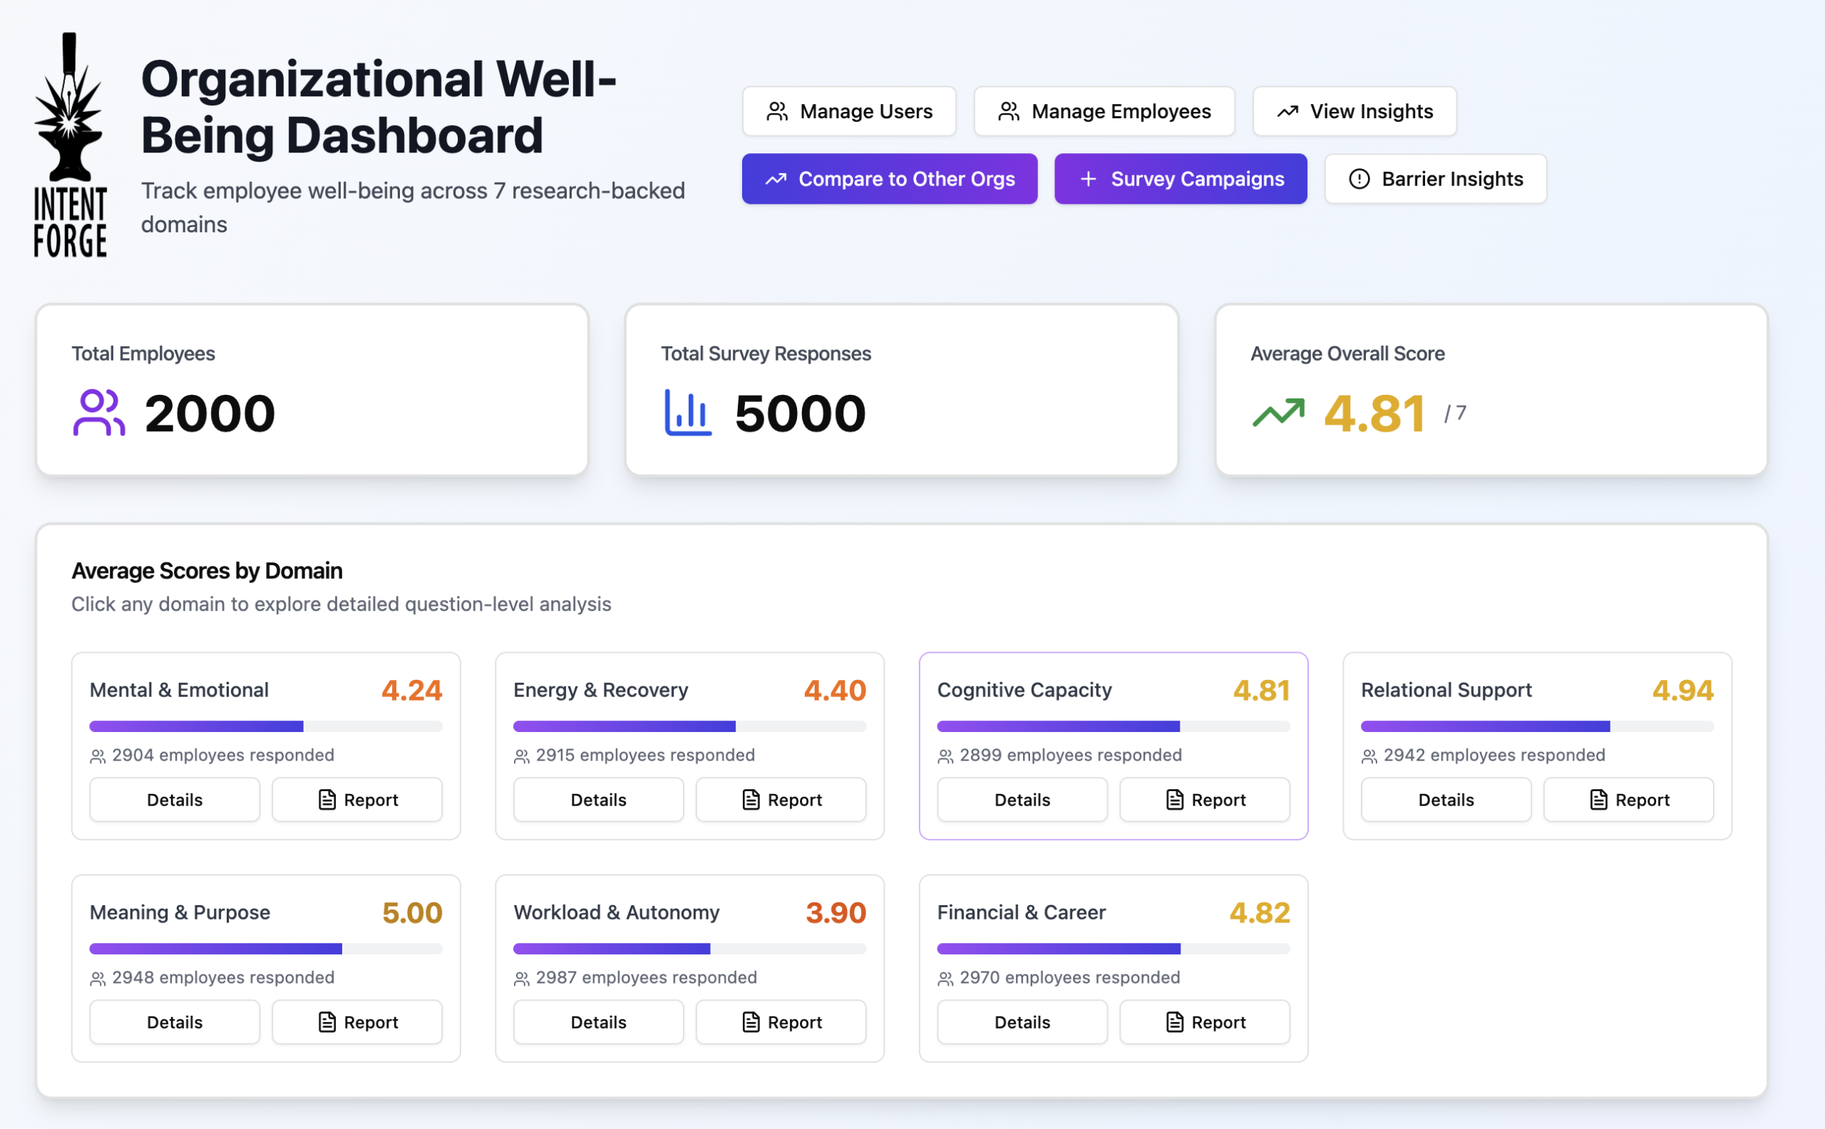1825x1129 pixels.
Task: Open Details for Cognitive Capacity
Action: click(1022, 800)
